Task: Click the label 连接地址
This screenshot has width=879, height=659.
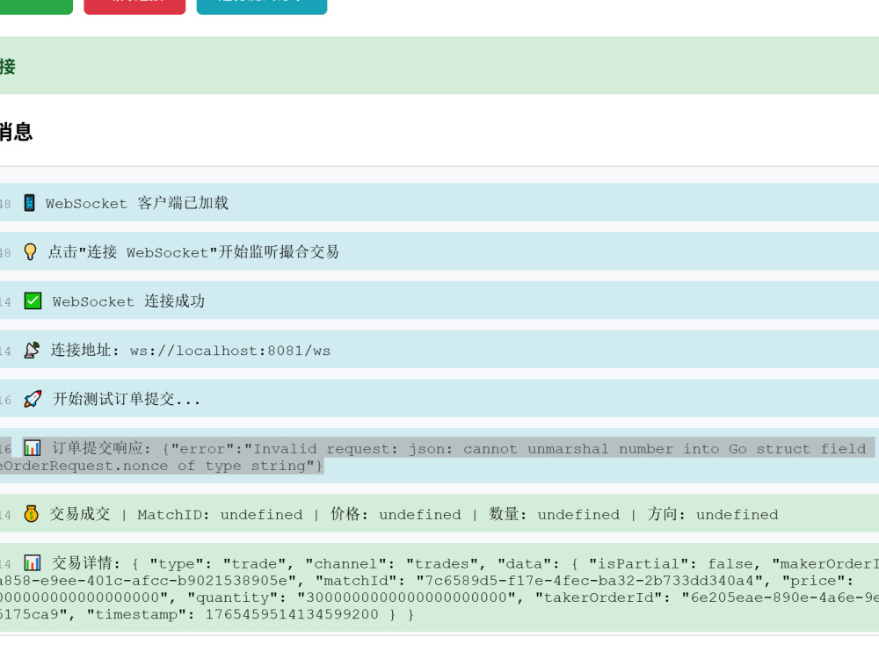Action: coord(81,351)
